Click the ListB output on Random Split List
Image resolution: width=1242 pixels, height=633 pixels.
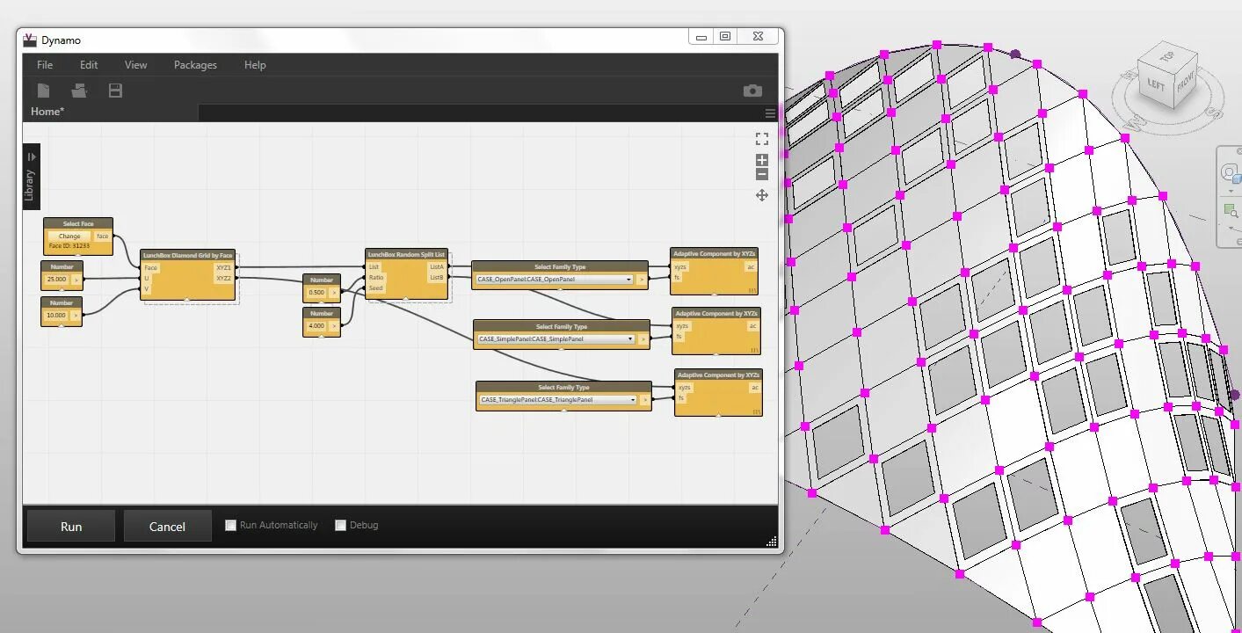tap(437, 277)
